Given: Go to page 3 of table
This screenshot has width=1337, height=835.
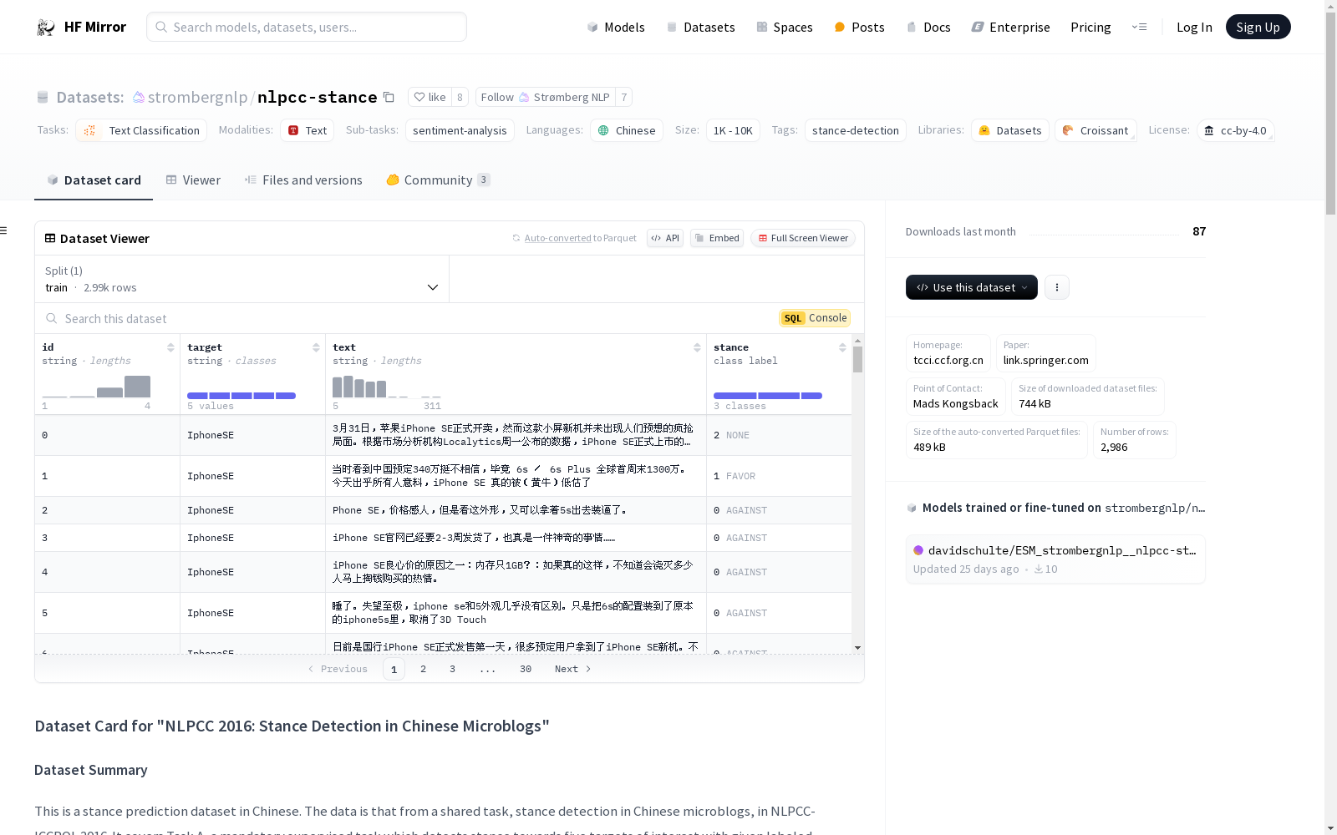Looking at the screenshot, I should click(453, 669).
